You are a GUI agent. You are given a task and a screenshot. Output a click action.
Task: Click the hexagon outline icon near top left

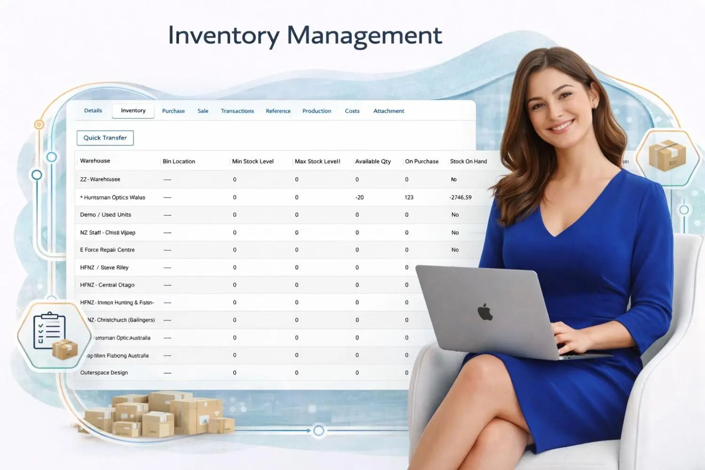click(x=39, y=125)
